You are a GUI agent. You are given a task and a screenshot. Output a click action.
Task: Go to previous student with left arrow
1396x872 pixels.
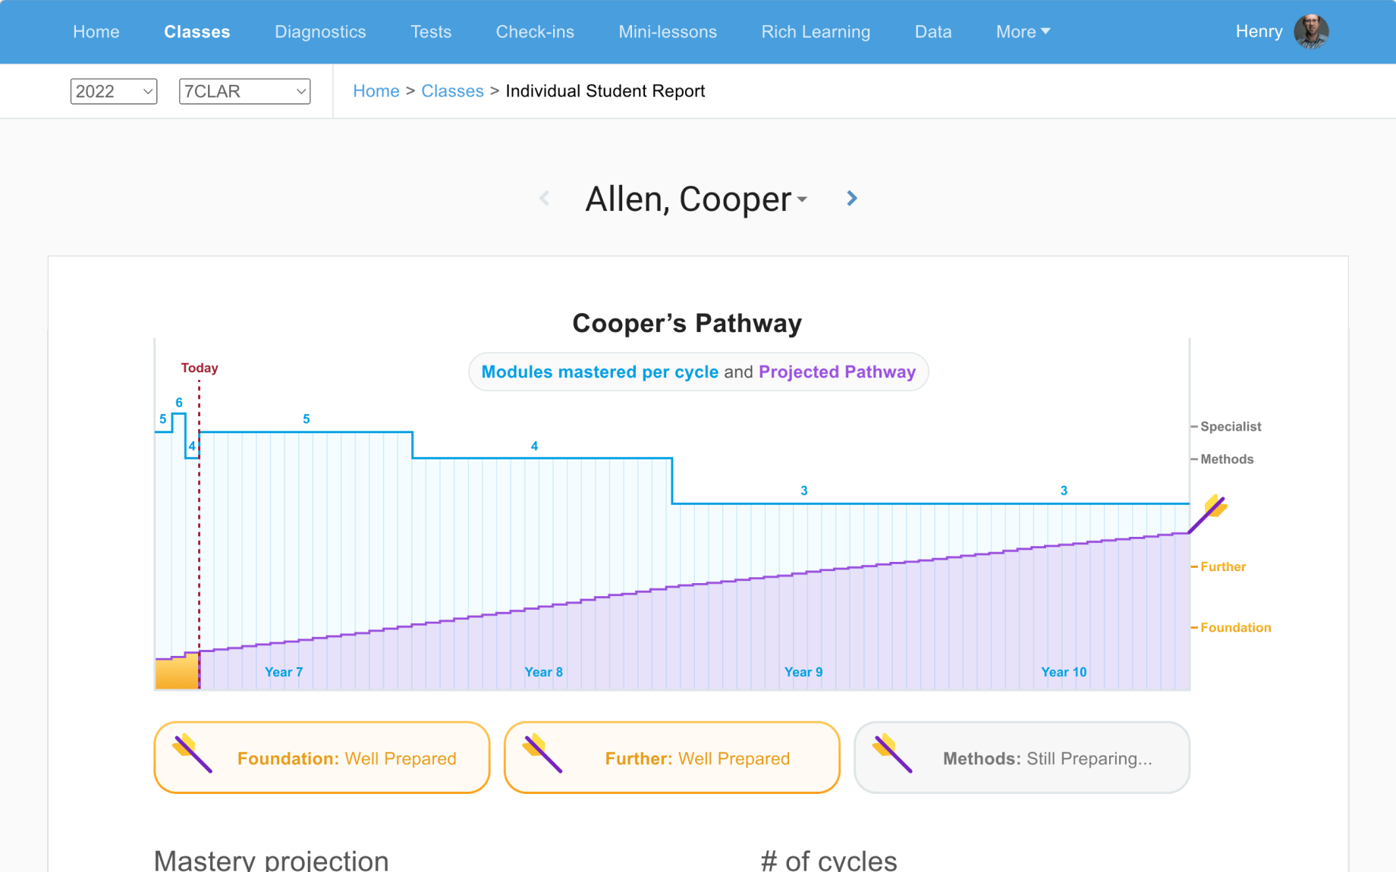[x=545, y=198]
